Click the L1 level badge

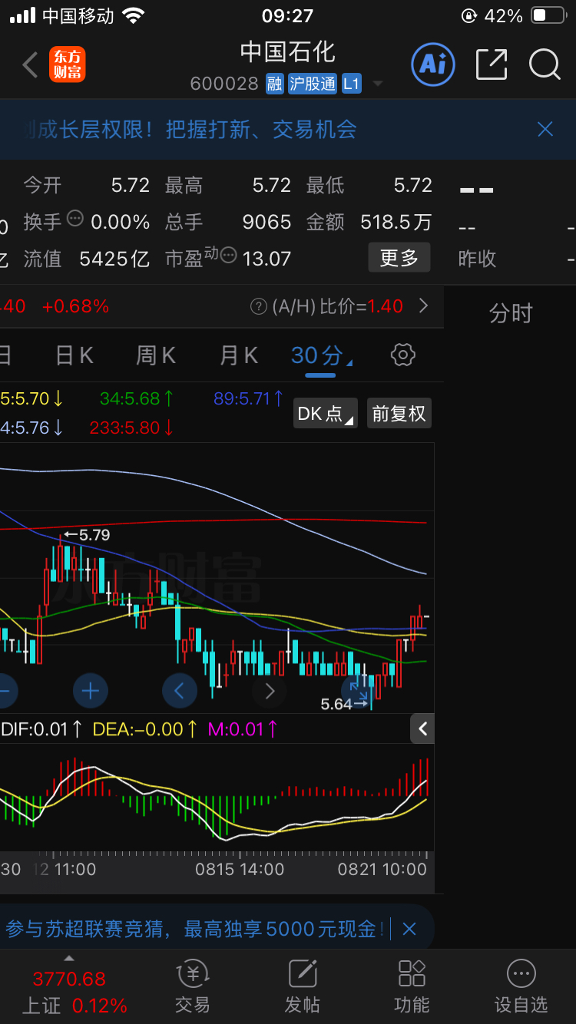(x=351, y=84)
